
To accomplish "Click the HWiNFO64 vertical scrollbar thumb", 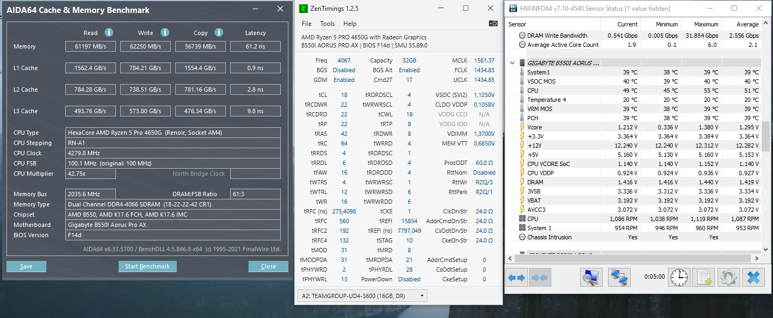I will coord(765,136).
